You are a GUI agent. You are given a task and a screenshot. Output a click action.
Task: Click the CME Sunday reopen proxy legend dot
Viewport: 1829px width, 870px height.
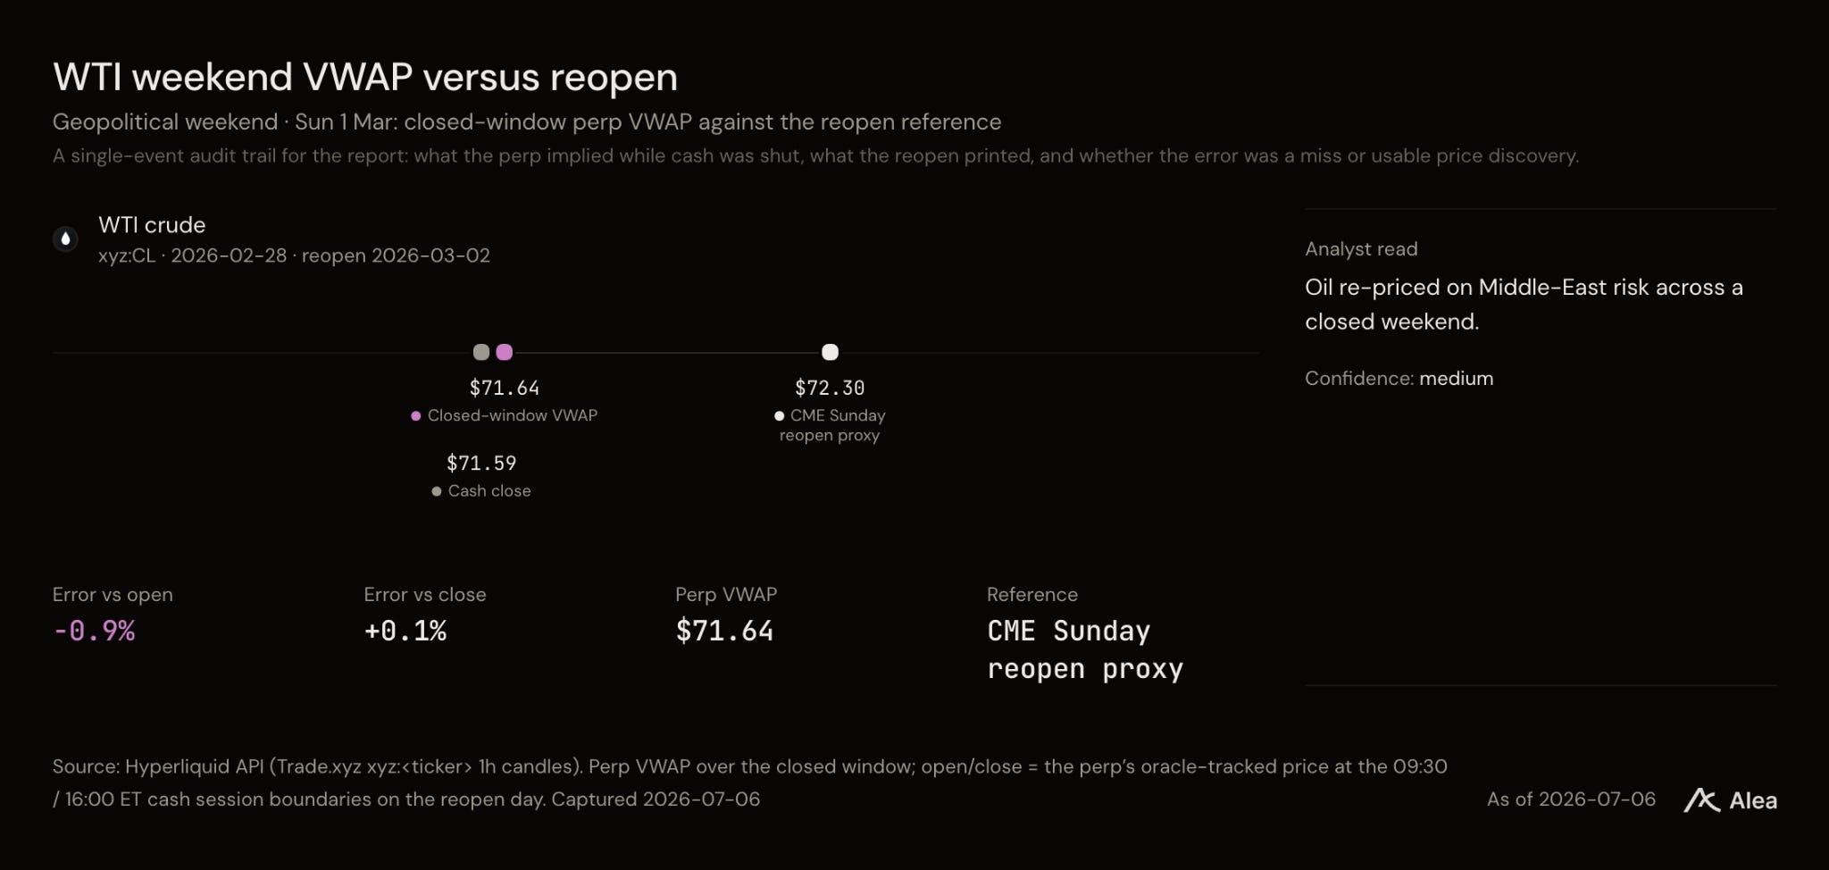point(780,415)
